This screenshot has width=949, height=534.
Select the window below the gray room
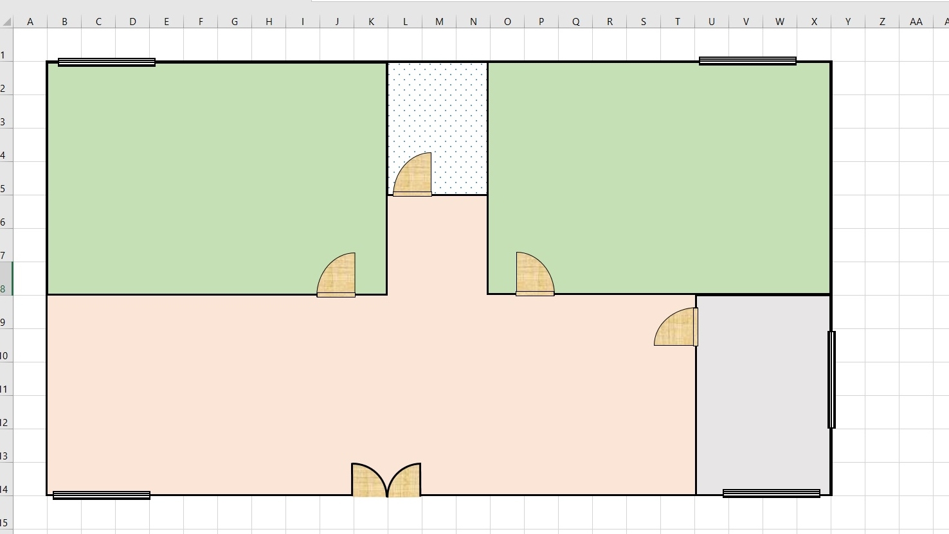tap(771, 494)
